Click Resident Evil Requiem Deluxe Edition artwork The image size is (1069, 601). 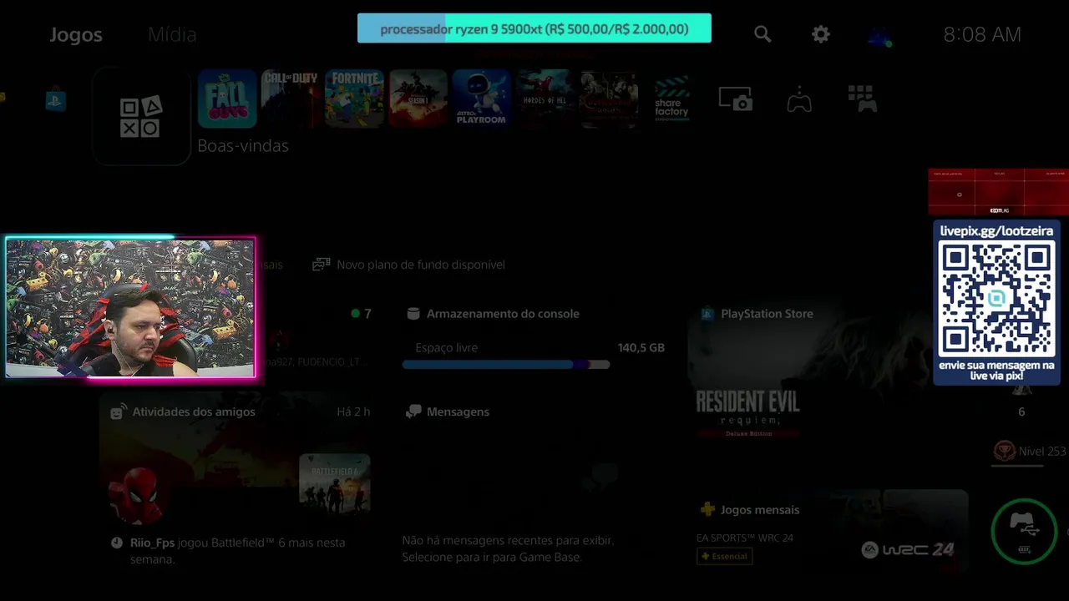747,412
